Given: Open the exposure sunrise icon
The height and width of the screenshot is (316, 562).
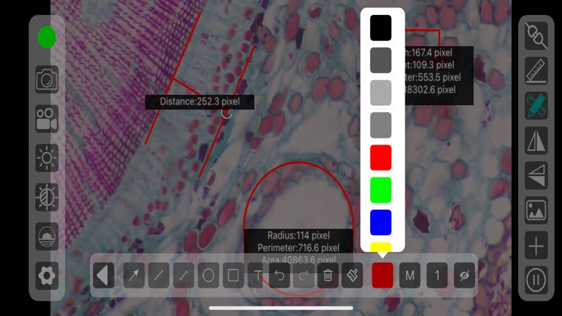Looking at the screenshot, I should point(46,237).
